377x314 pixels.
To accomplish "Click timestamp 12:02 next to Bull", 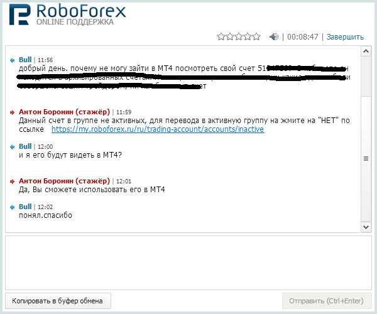I will pyautogui.click(x=45, y=207).
